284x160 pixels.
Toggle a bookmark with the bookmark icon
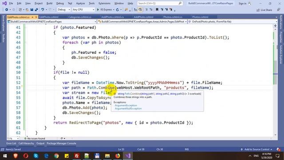(157, 10)
